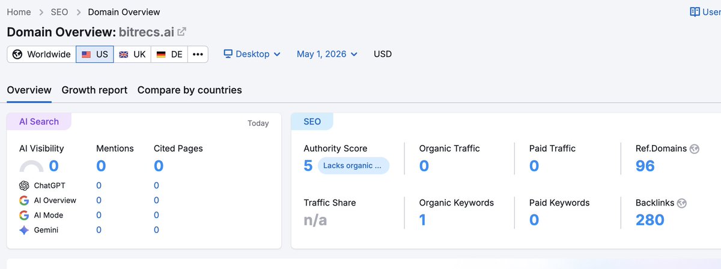721x269 pixels.
Task: Click the German flag icon
Action: click(161, 54)
